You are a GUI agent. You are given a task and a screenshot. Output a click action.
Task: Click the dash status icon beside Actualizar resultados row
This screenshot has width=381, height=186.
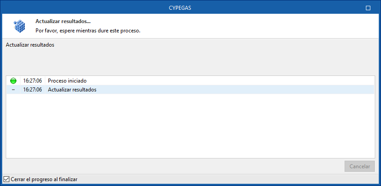coord(13,90)
